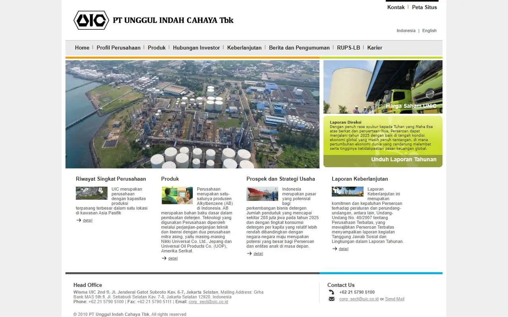Screen dimensions: 508x317
Task: Switch language to English
Action: [429, 31]
